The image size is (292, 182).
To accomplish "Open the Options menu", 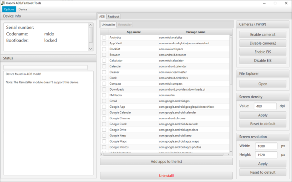I will (9, 9).
